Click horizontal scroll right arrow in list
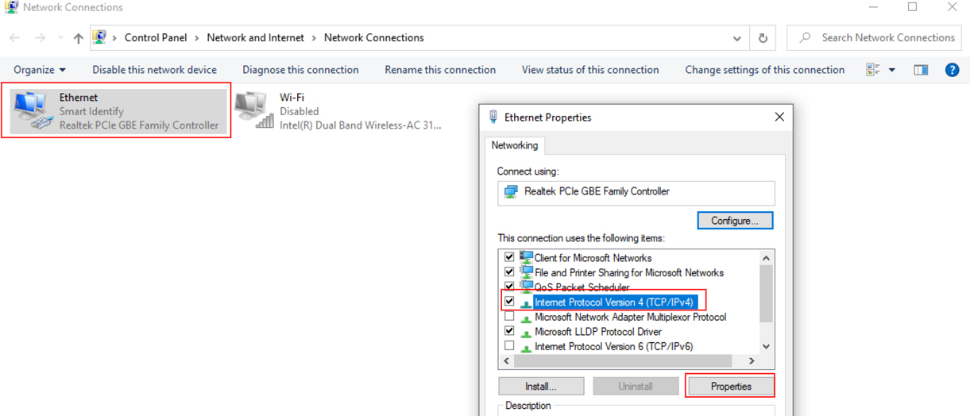The image size is (970, 416). coord(752,361)
